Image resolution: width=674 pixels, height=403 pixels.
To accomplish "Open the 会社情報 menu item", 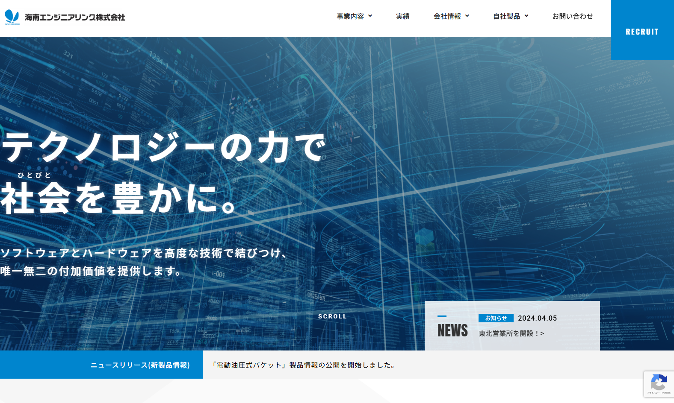I will tap(447, 16).
